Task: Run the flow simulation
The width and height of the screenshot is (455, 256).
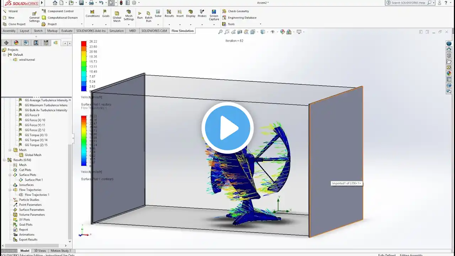Action: (x=140, y=15)
